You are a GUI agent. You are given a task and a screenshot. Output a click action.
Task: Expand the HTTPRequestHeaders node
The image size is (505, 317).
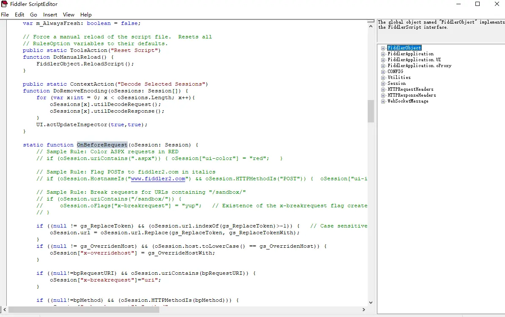tap(383, 89)
